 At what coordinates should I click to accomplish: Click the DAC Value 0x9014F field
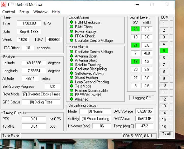pyautogui.click(x=145, y=119)
